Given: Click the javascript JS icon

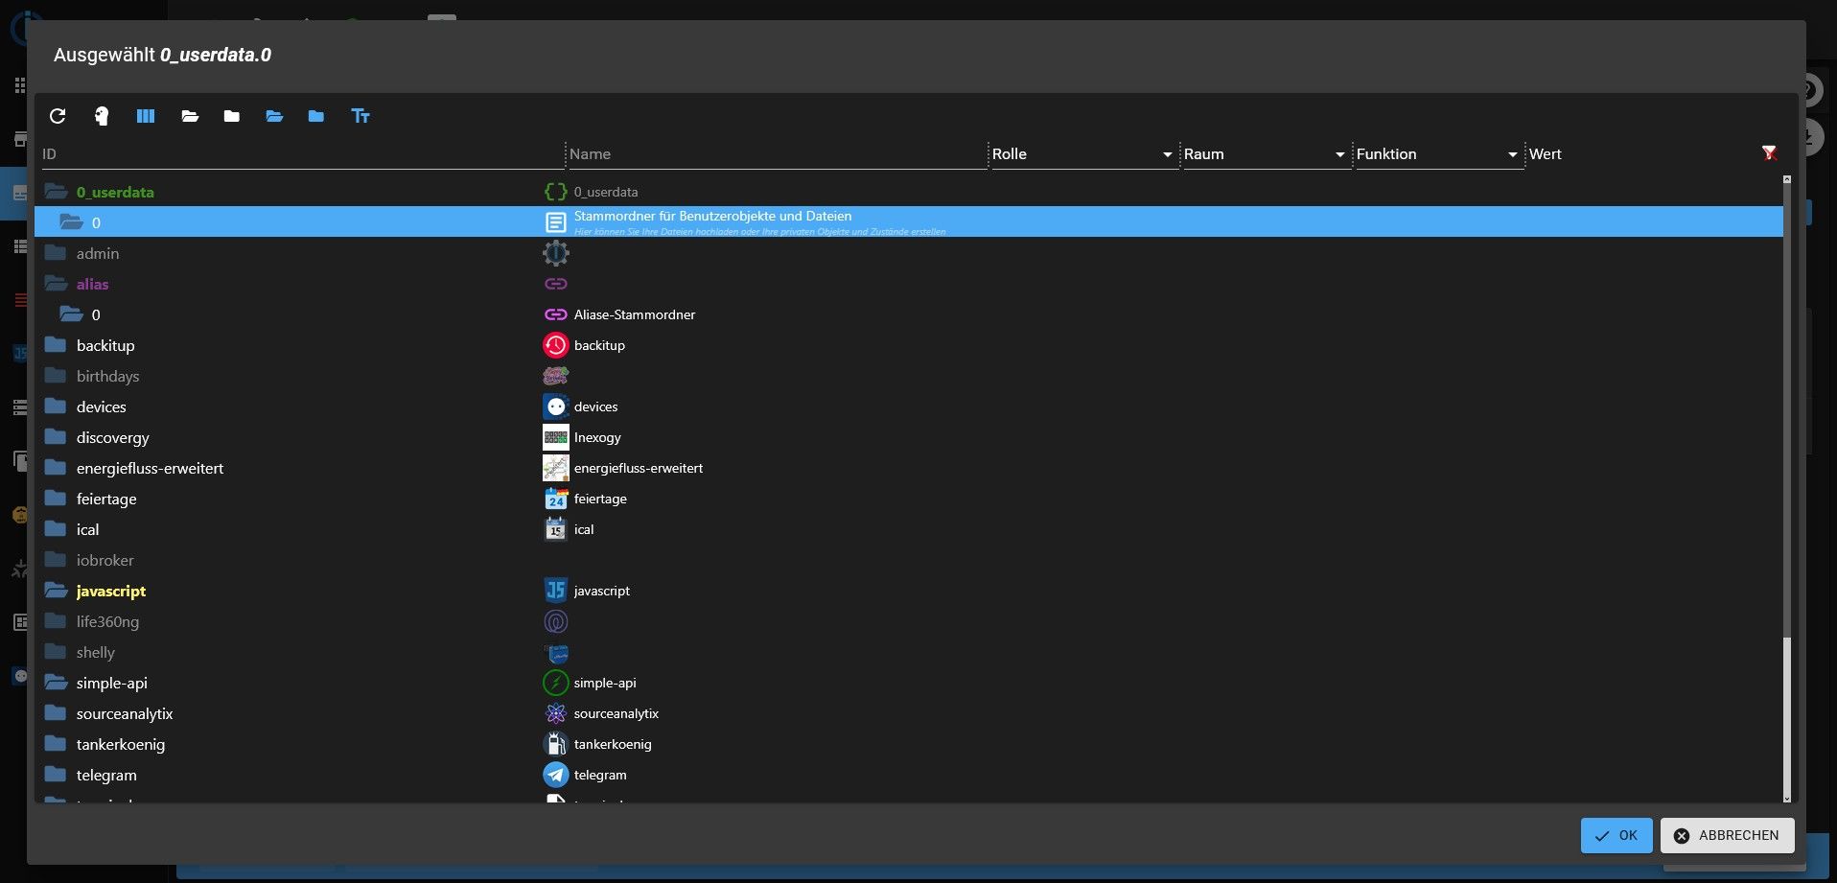Looking at the screenshot, I should click(x=556, y=591).
